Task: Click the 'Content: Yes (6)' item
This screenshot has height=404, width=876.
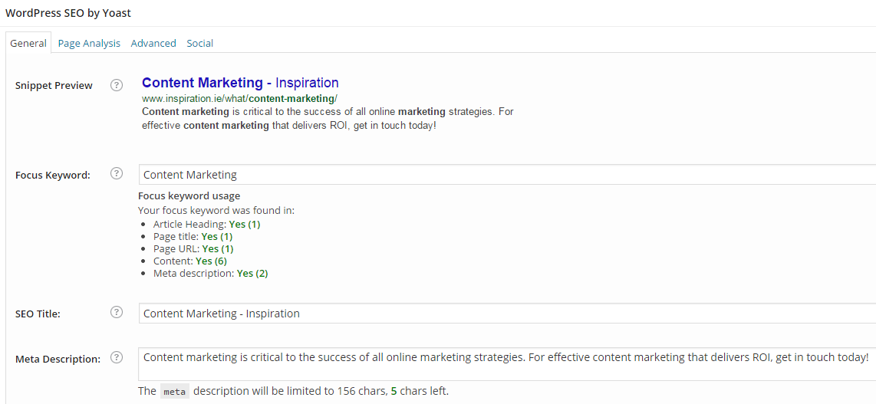Action: (x=190, y=261)
